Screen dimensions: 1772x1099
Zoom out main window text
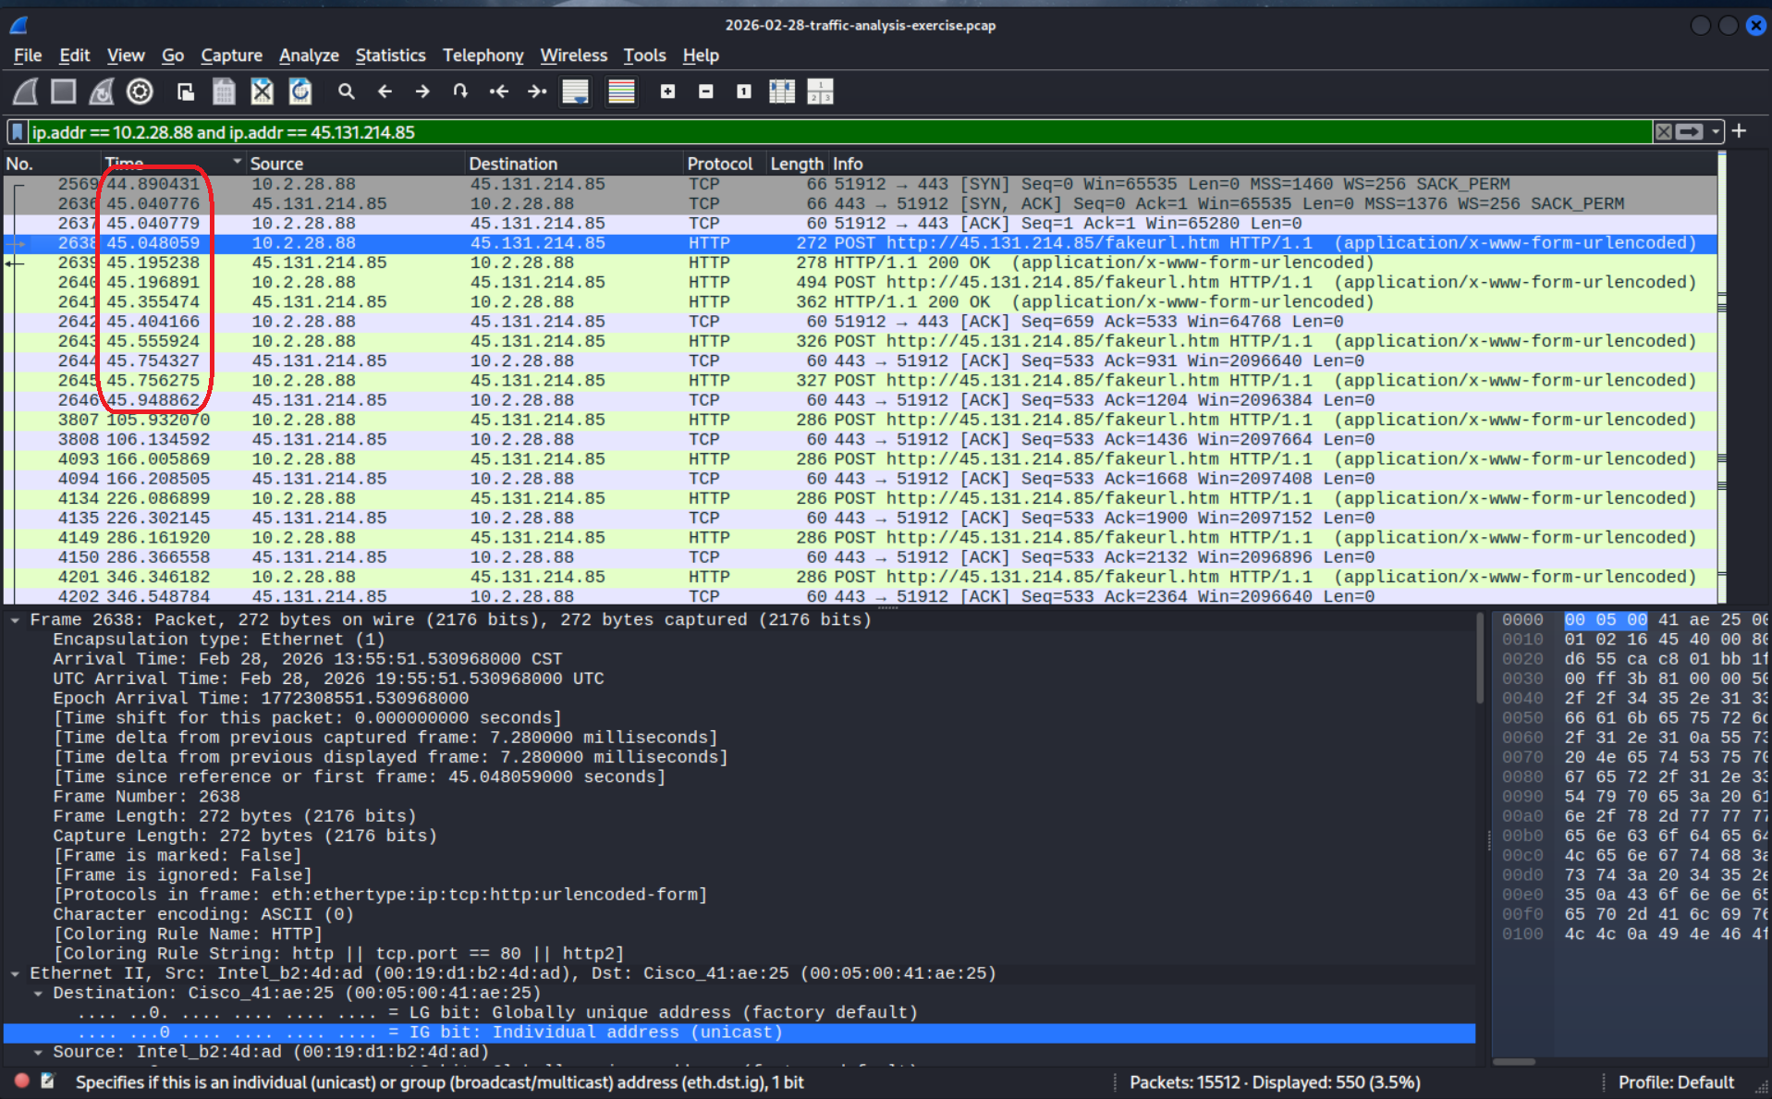click(706, 92)
